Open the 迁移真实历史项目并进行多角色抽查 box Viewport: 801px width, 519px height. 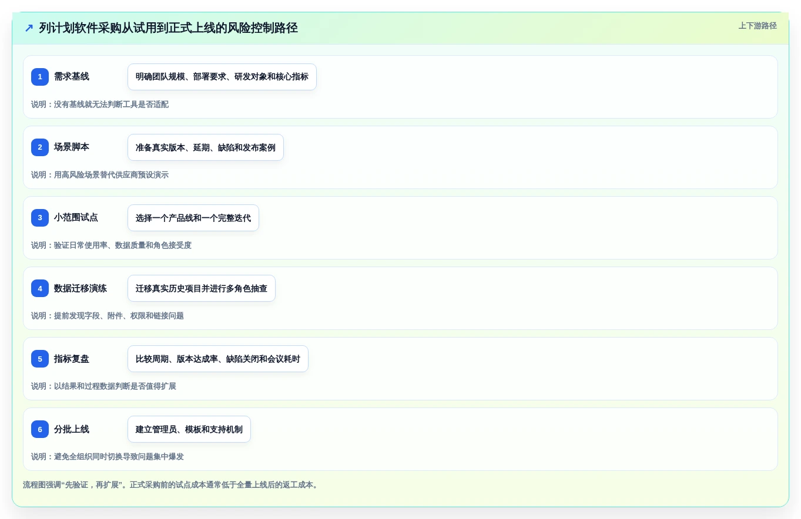[x=202, y=288]
